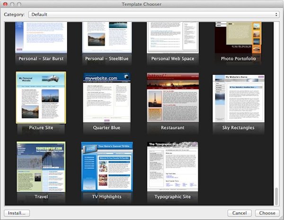Screen dimensions: 284x220
Task: Click the vertical scrollbar thumb
Action: pos(276,195)
